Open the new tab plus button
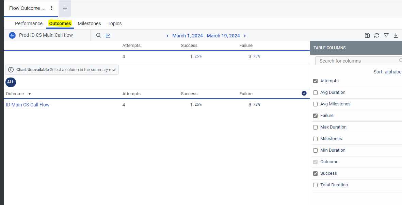This screenshot has width=402, height=205. pyautogui.click(x=65, y=8)
